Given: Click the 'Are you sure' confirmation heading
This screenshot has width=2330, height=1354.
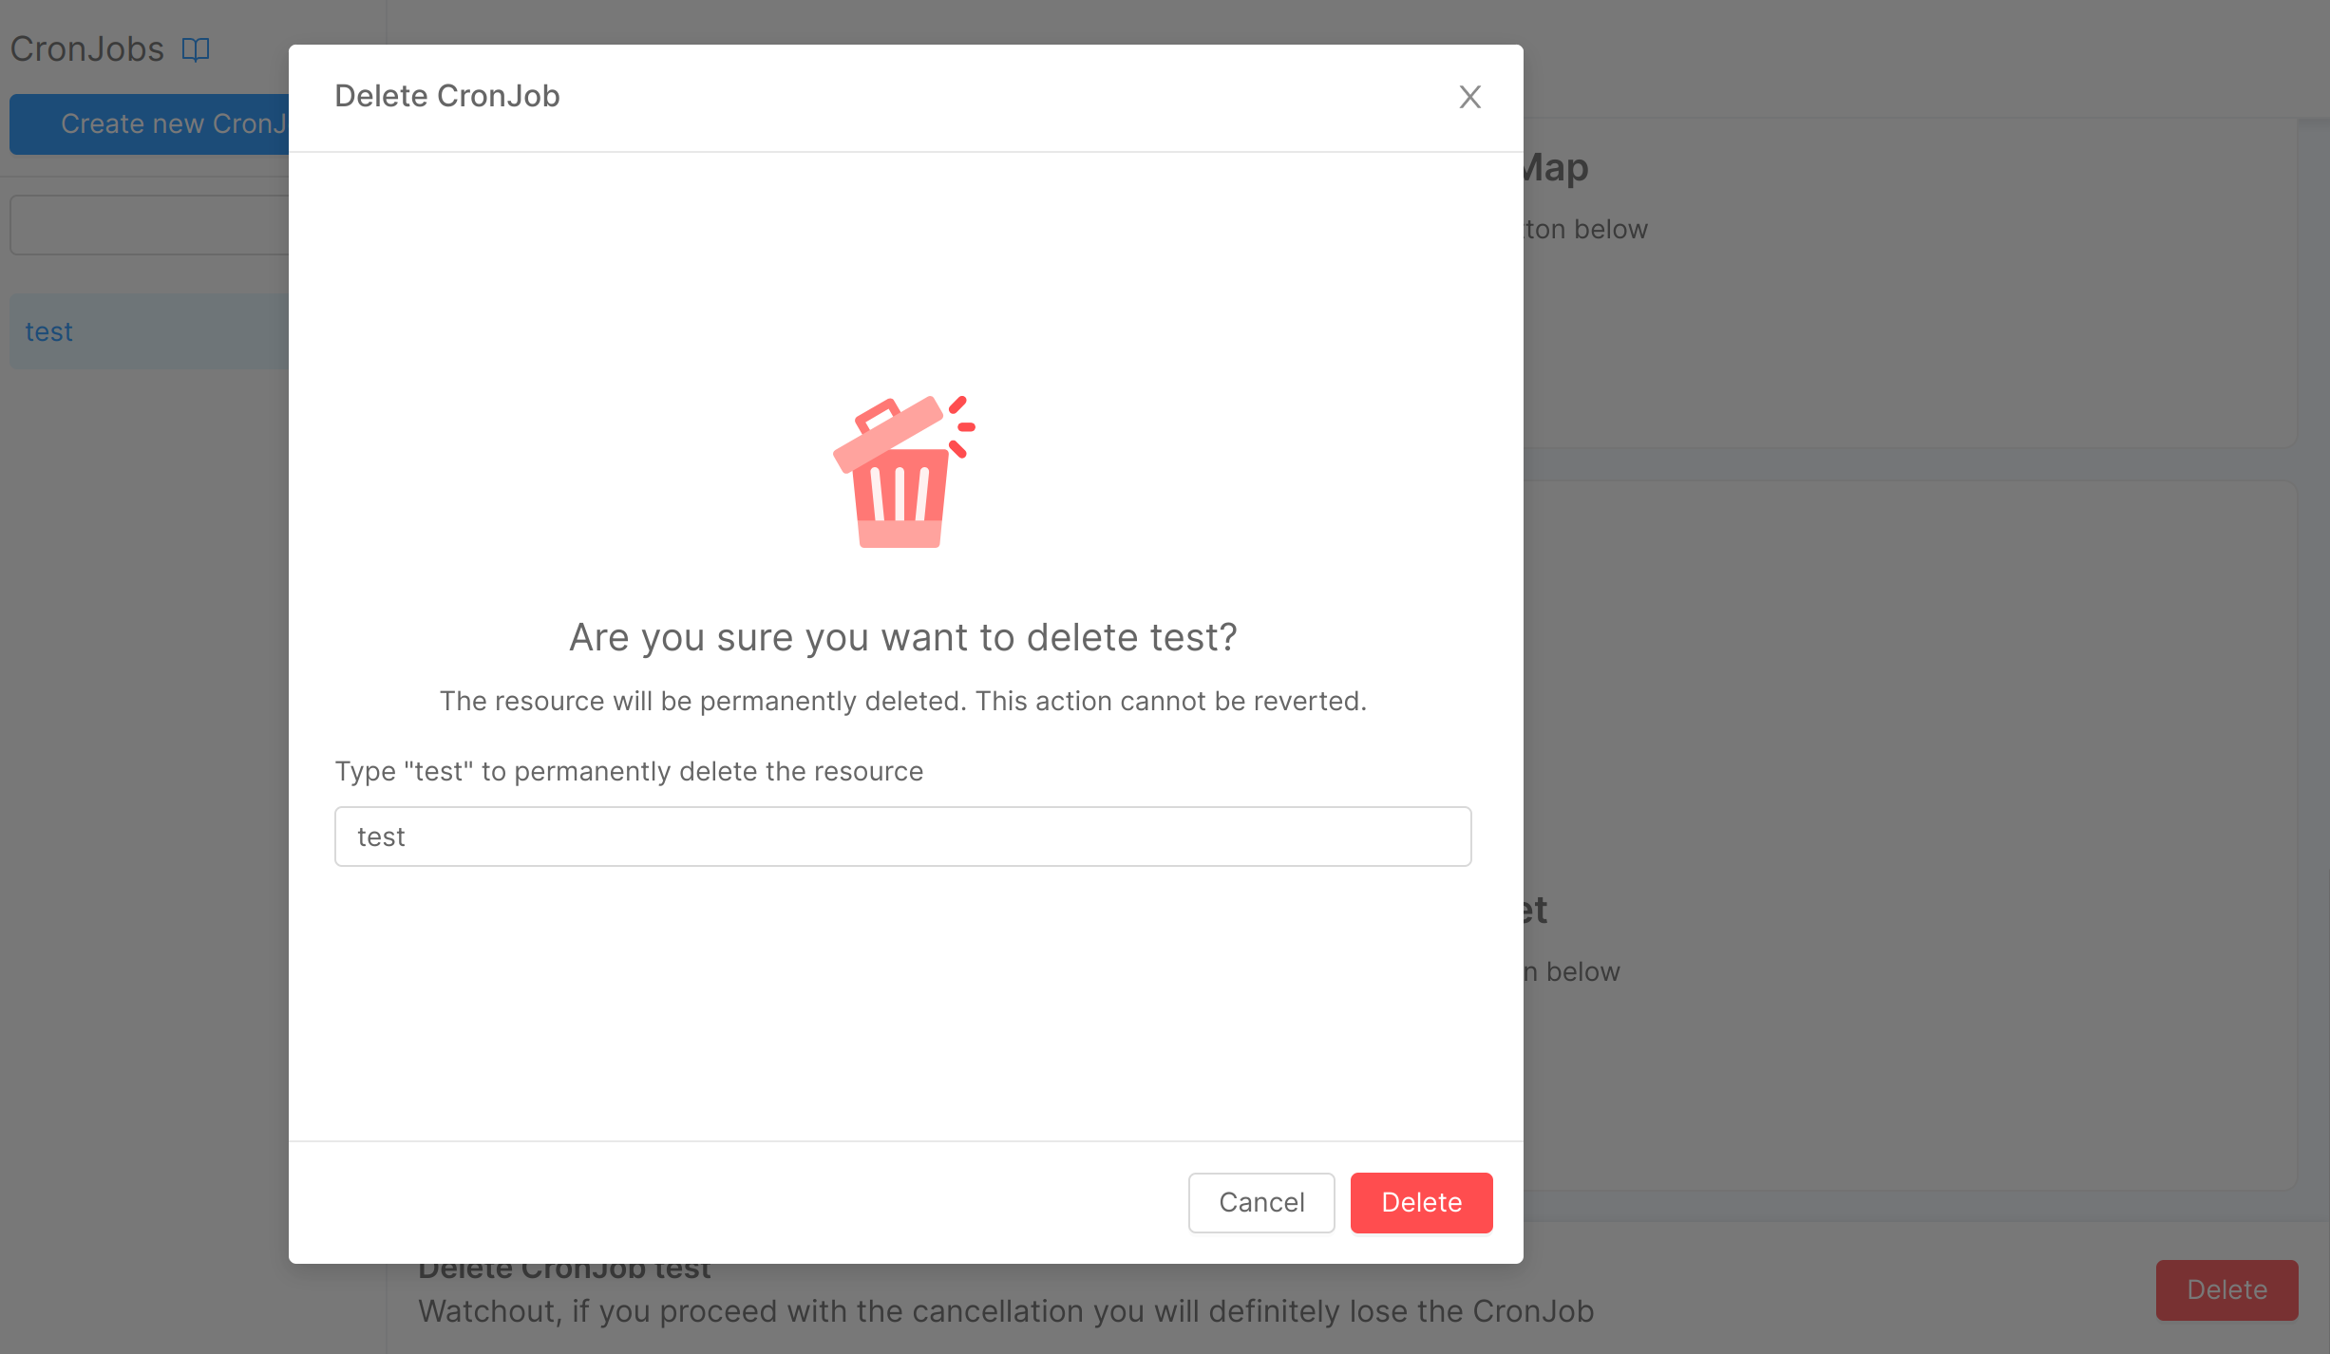Looking at the screenshot, I should 902,637.
